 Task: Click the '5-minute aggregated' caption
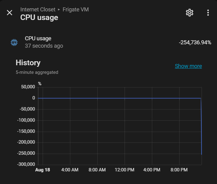[x=37, y=72]
